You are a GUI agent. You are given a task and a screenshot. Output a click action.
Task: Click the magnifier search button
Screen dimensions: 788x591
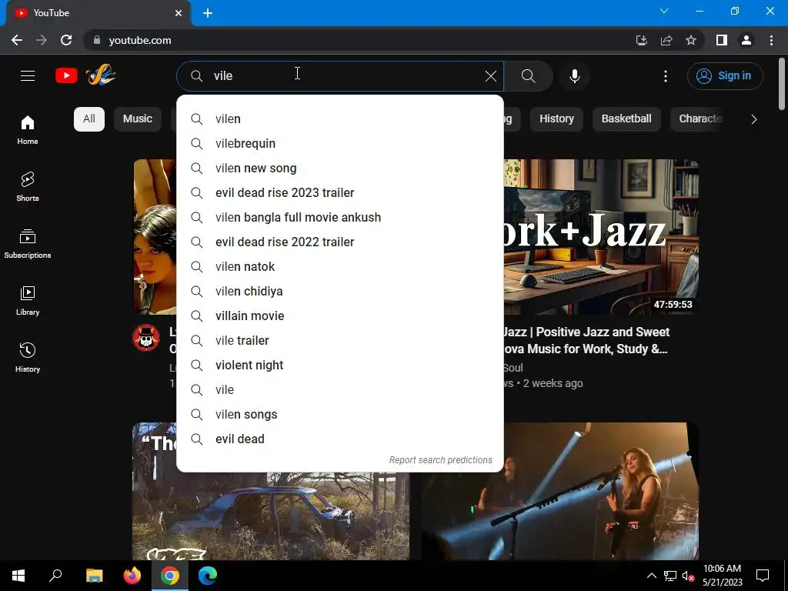(528, 76)
